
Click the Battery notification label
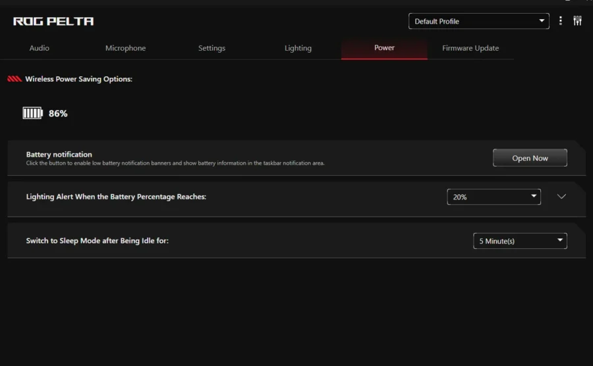click(59, 154)
